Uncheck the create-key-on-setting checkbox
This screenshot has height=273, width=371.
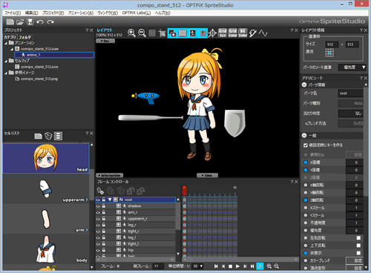tap(306, 145)
